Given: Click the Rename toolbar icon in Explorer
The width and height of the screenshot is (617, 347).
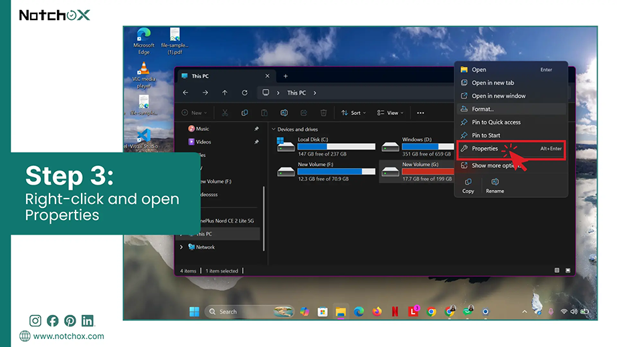Looking at the screenshot, I should tap(284, 113).
